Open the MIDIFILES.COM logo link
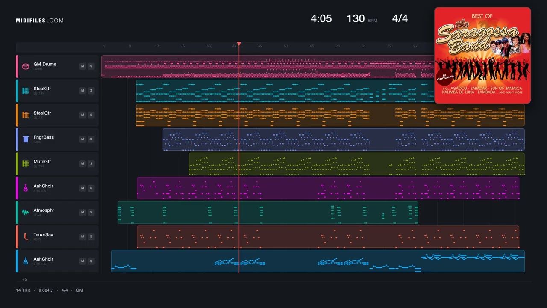This screenshot has height=308, width=547. (x=40, y=21)
